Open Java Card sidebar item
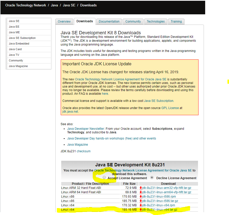This screenshot has height=215, width=229. click(x=29, y=49)
